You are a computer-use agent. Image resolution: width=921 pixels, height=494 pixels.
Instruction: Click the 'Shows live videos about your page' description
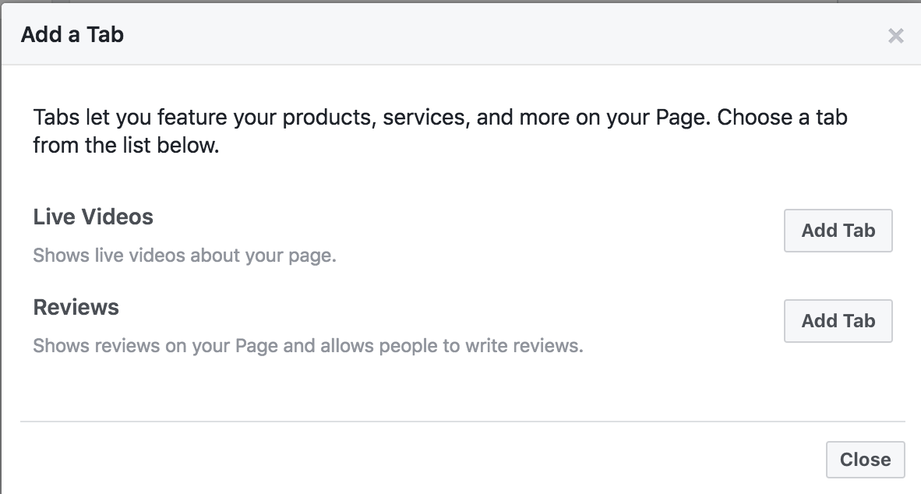pyautogui.click(x=185, y=256)
